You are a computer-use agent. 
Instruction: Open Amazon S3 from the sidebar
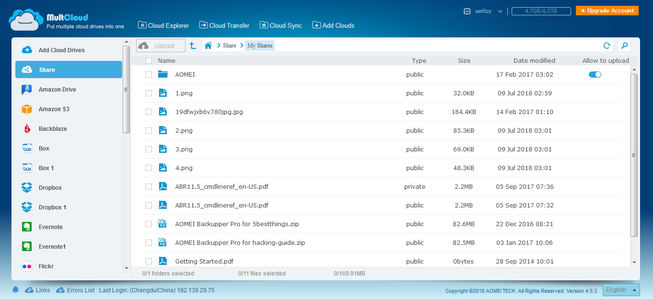pyautogui.click(x=54, y=109)
